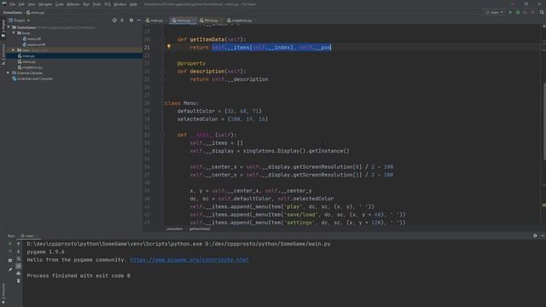
Task: Hide the Project panel with minimize icon
Action: pyautogui.click(x=138, y=20)
